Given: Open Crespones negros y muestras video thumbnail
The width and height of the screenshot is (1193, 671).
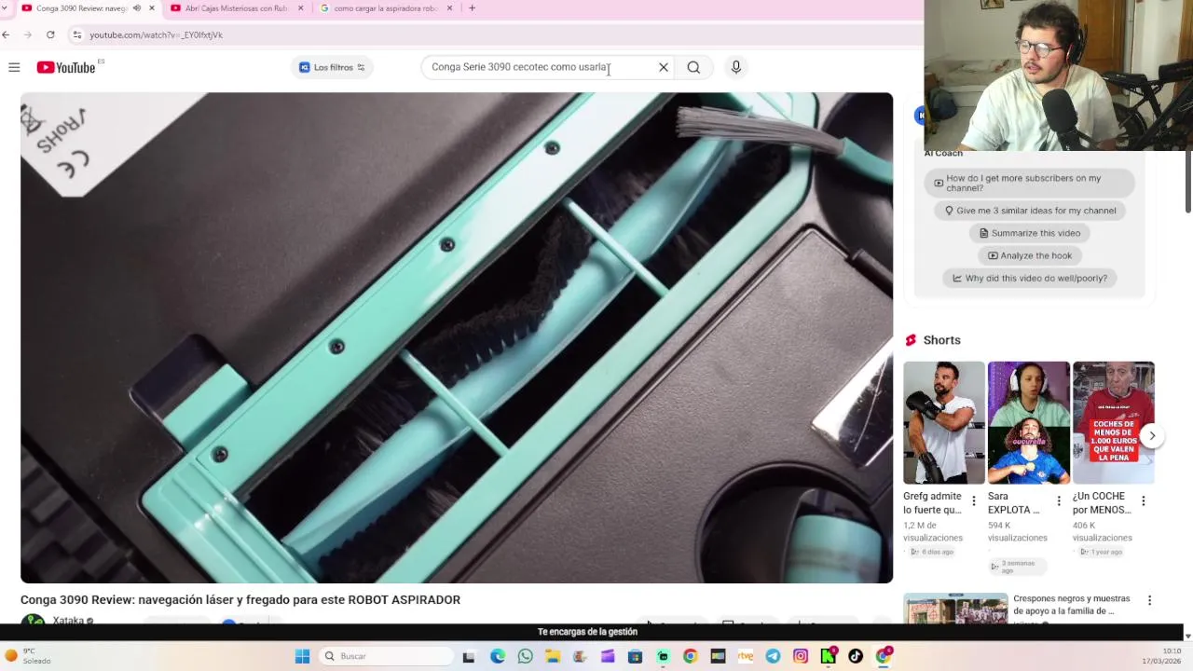Looking at the screenshot, I should coord(955,609).
